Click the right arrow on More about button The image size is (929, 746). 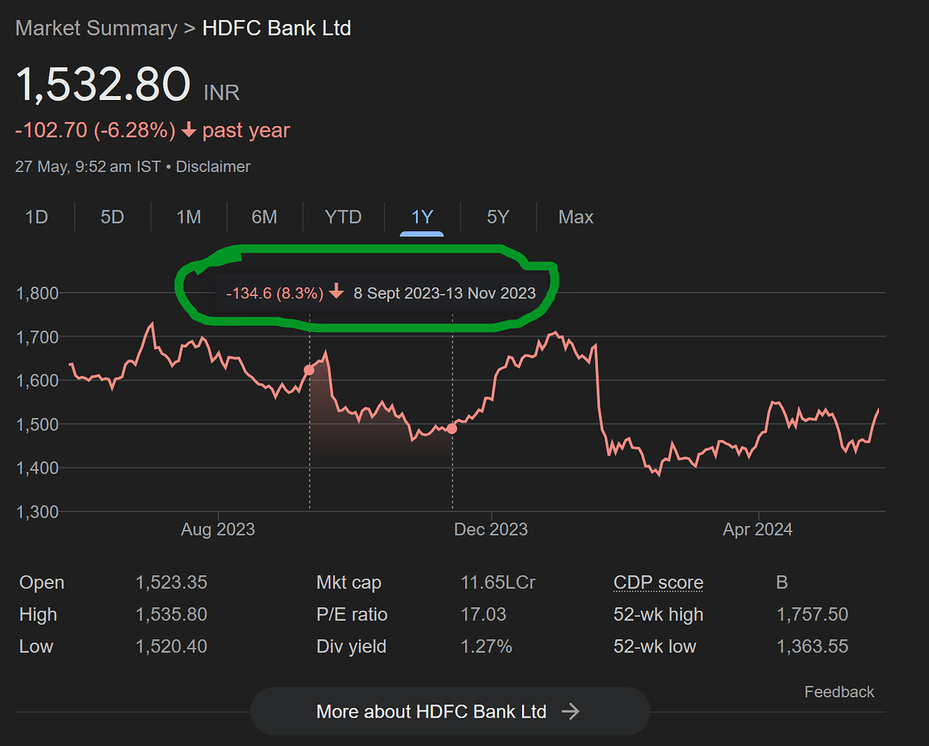coord(571,712)
